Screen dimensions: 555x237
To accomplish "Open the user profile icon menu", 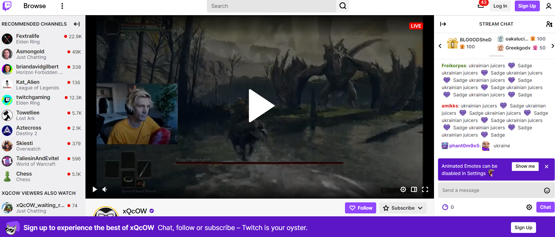I will [x=549, y=6].
